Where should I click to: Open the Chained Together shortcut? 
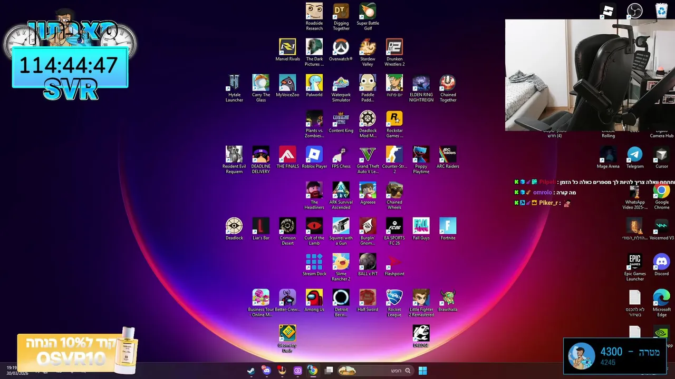(448, 83)
